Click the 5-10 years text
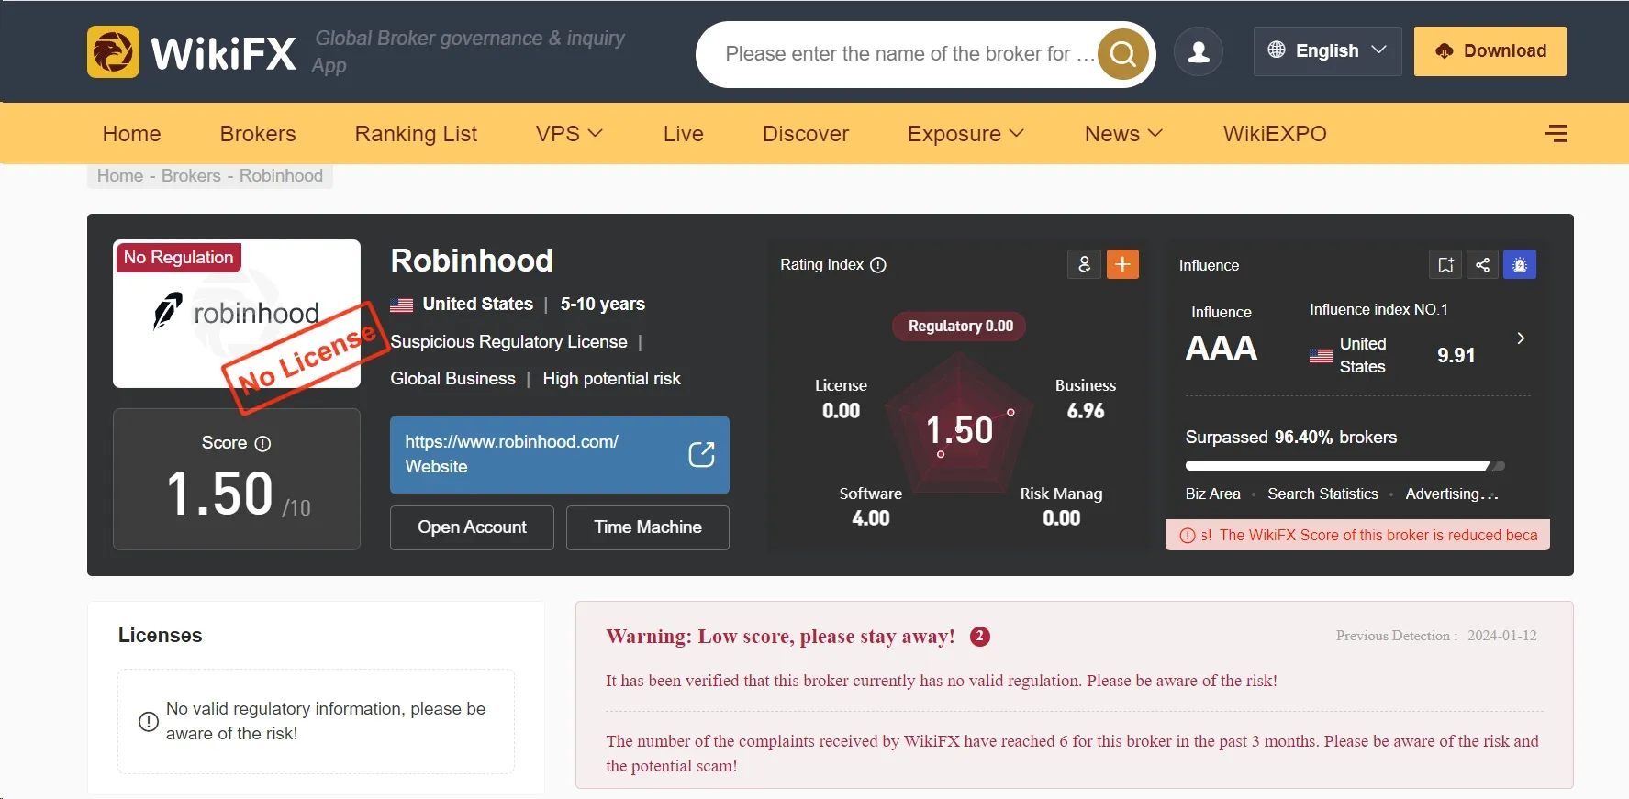The width and height of the screenshot is (1629, 799). [603, 305]
